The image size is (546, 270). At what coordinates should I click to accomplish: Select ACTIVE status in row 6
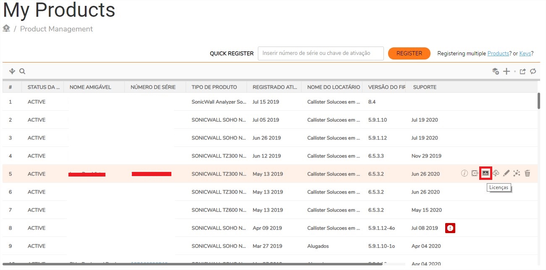click(x=37, y=192)
